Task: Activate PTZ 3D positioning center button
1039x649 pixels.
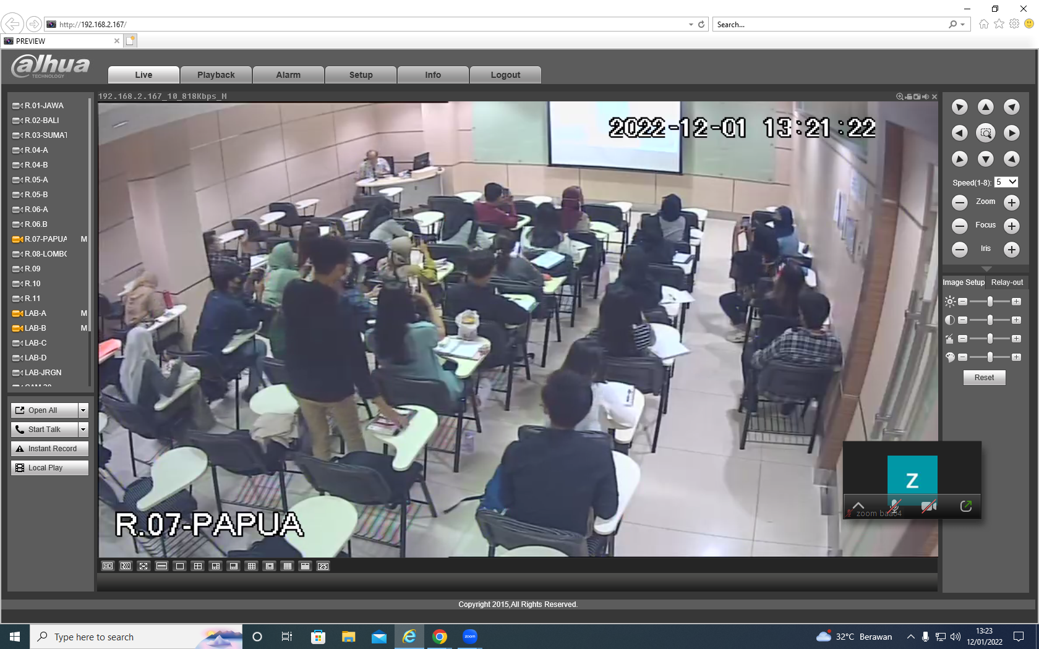Action: point(986,133)
